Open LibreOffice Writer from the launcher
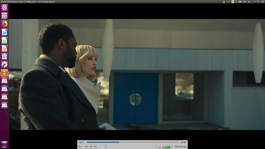The height and width of the screenshot is (149, 265). click(x=4, y=32)
